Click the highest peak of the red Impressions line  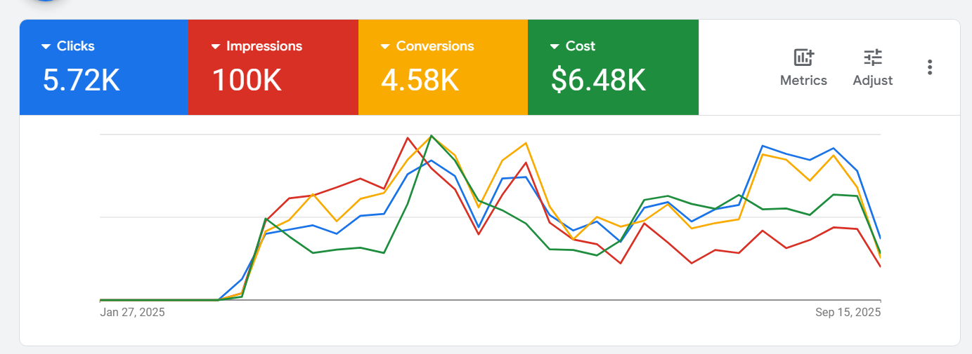(x=408, y=138)
